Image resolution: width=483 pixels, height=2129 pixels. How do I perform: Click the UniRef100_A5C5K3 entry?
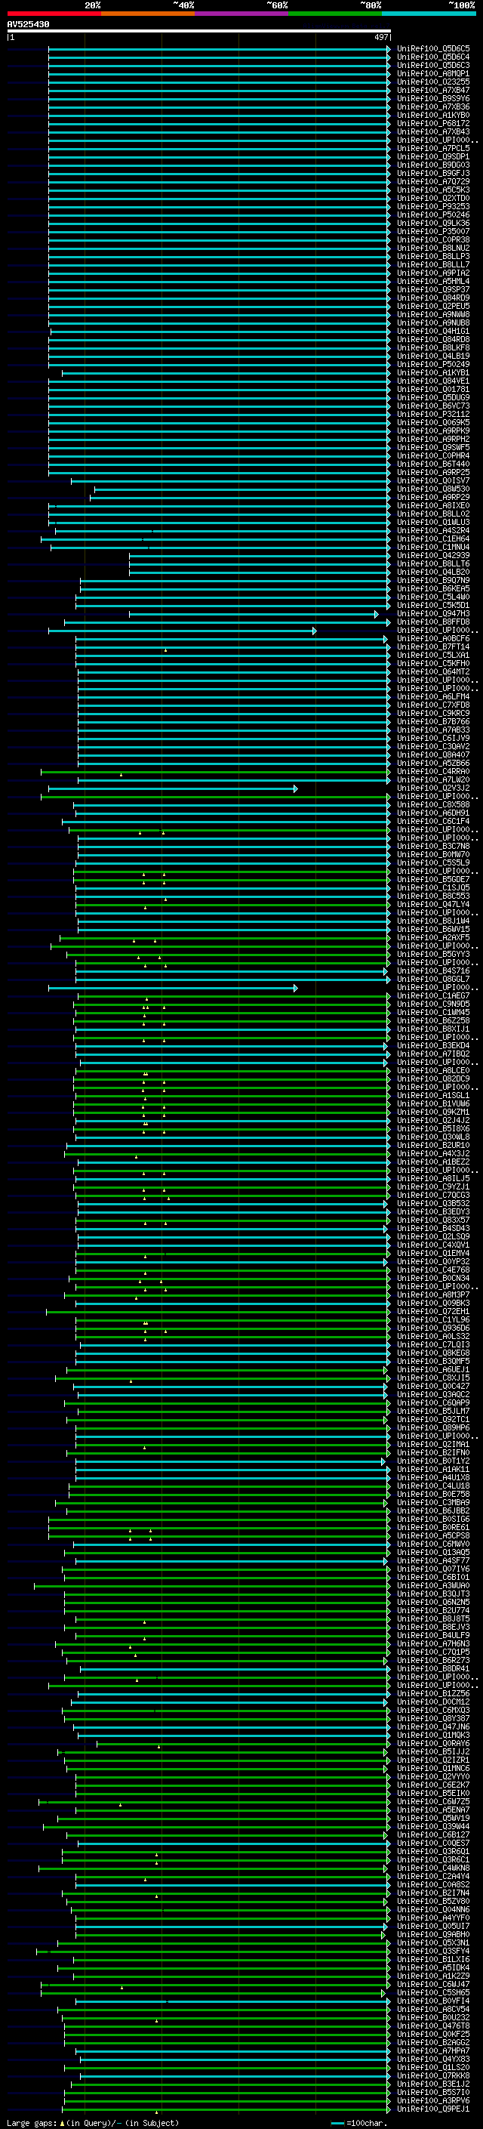coord(433,190)
